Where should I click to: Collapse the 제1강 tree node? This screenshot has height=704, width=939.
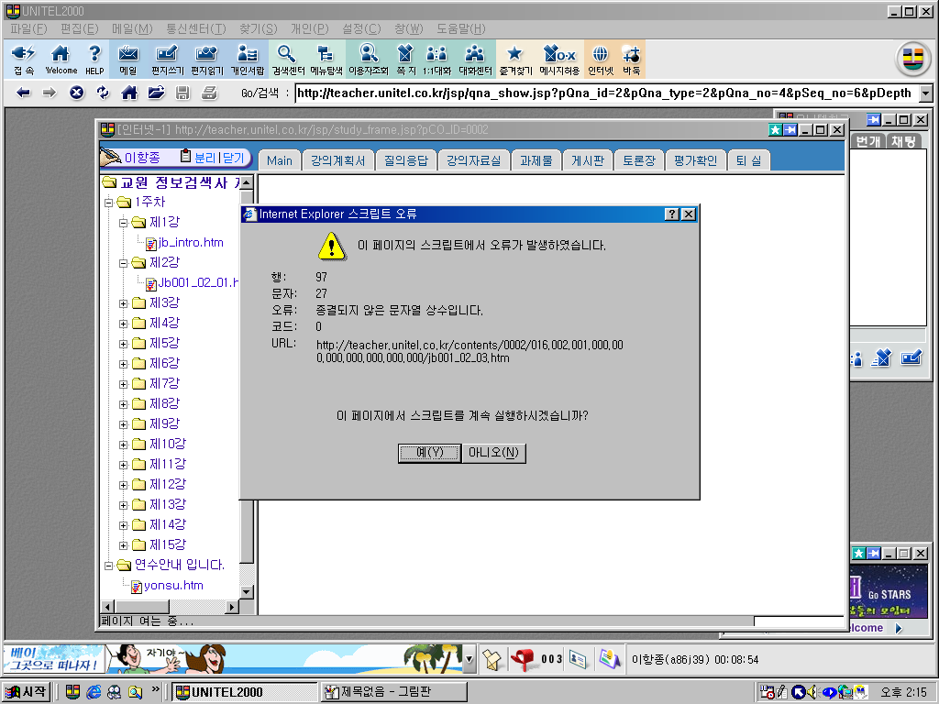click(x=124, y=223)
